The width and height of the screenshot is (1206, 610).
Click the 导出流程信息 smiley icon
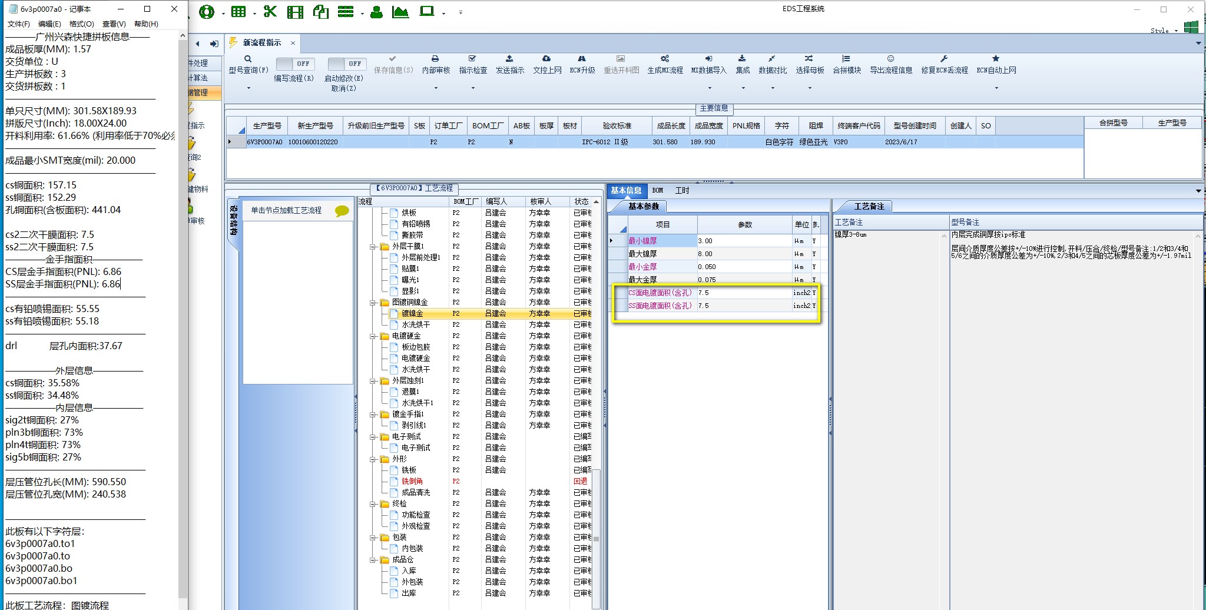(891, 59)
